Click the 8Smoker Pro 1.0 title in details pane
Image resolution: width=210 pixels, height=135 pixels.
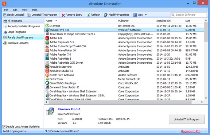tap(69, 109)
